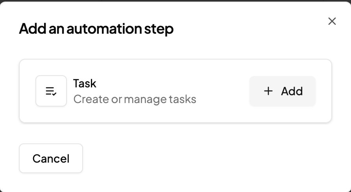351x192 pixels.
Task: Click the "Add" text label
Action: 292,91
